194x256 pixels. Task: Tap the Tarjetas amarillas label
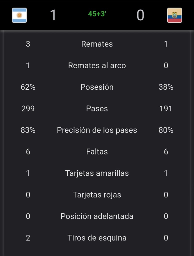coord(97,173)
